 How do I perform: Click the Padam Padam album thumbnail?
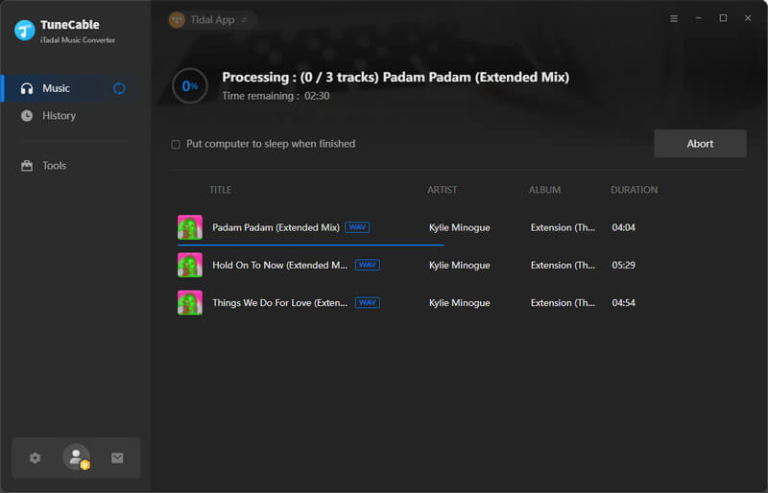tap(190, 227)
